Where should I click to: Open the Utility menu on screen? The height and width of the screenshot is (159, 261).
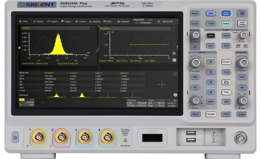[24, 22]
